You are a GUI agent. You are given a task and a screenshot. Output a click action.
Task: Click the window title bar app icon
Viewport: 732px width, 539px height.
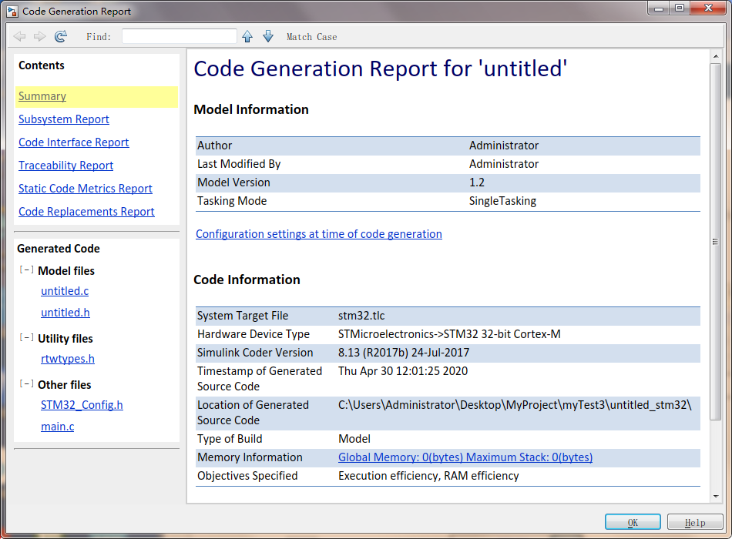coord(12,11)
